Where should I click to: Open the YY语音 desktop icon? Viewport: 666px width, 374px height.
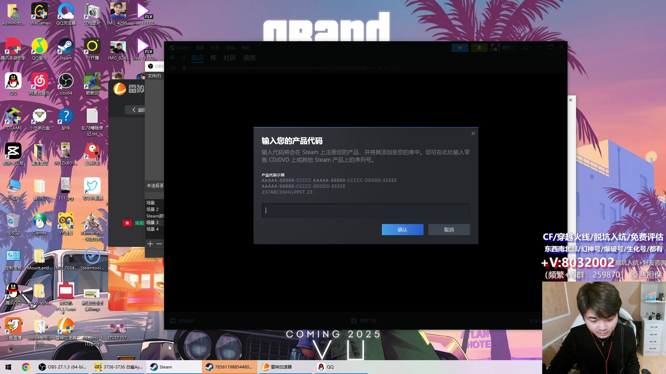(x=66, y=224)
